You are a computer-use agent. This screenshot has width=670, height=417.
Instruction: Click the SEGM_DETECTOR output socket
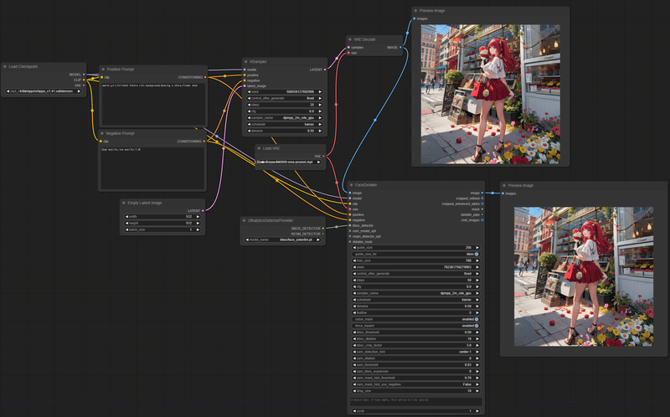point(323,234)
